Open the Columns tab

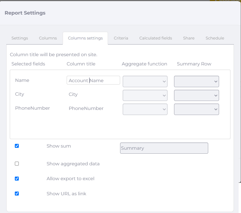48,38
